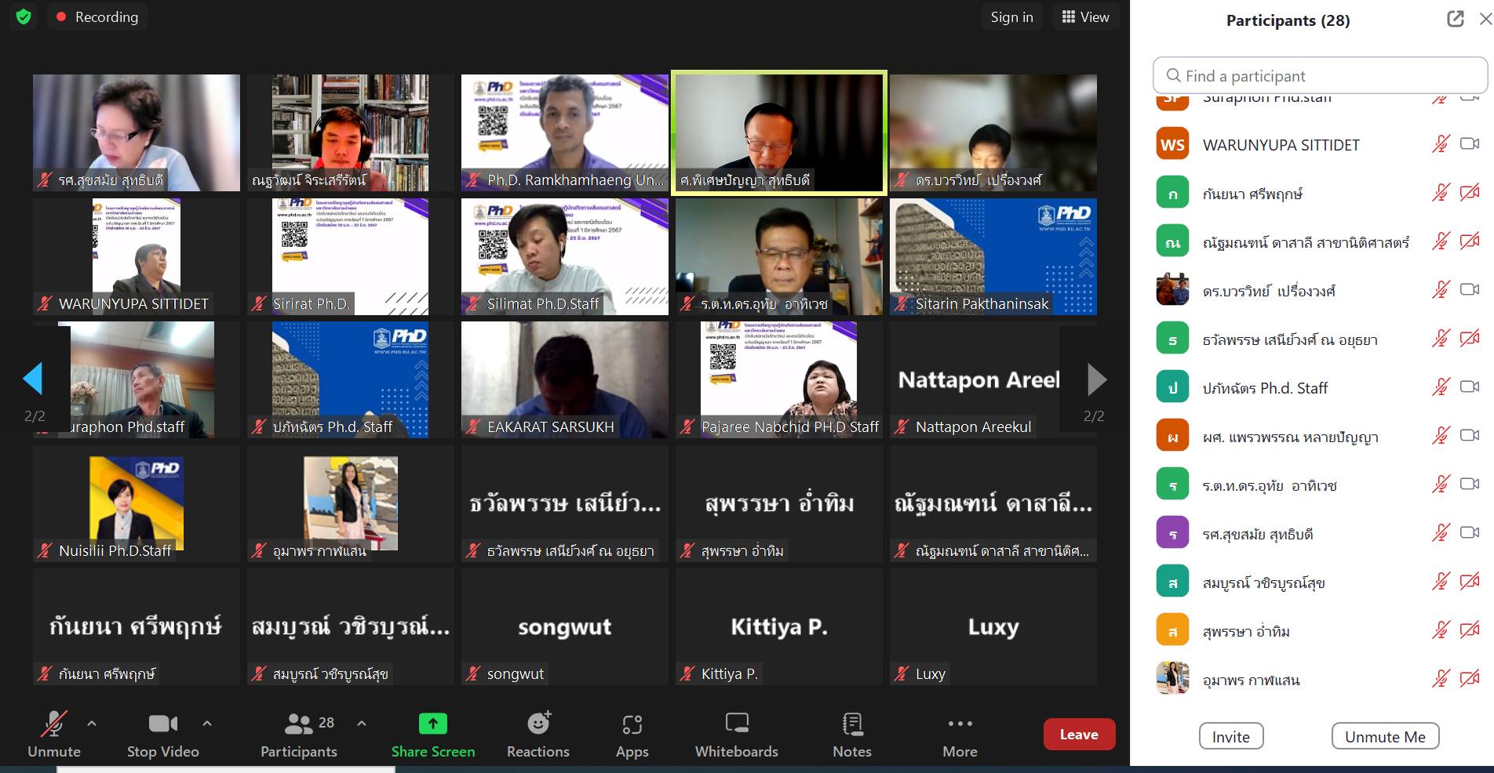Select Nuisilii Ph.D.Staff video tile
Image resolution: width=1494 pixels, height=773 pixels.
pos(137,503)
